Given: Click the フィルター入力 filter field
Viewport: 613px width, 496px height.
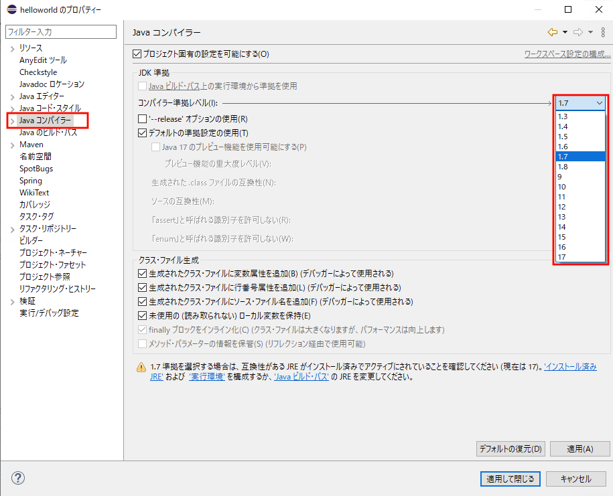Looking at the screenshot, I should (60, 31).
